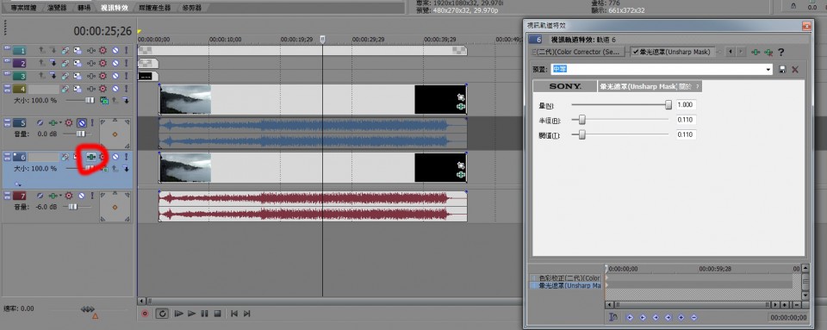Solo video track 2
This screenshot has height=330, width=827.
point(126,63)
